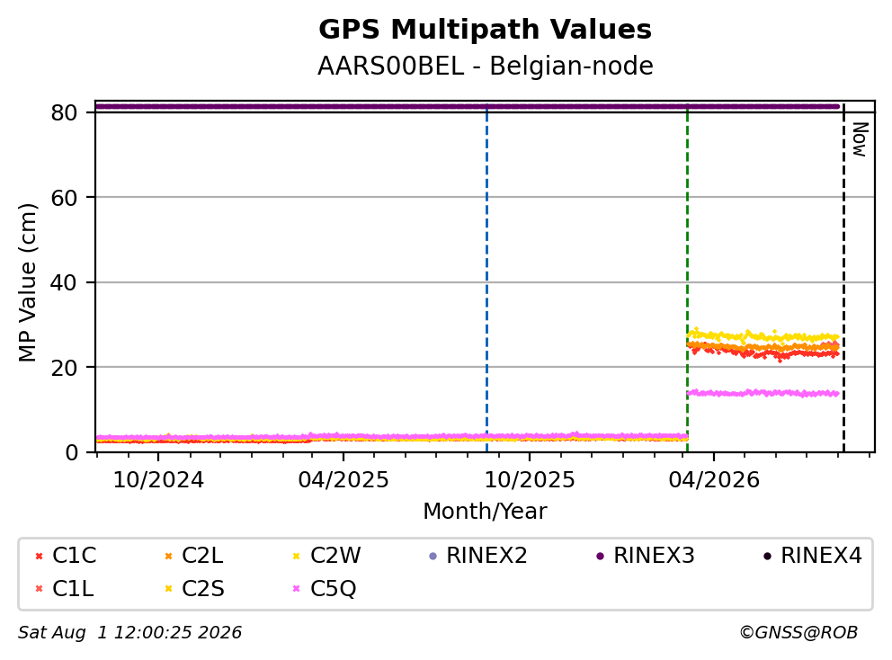The image size is (892, 660).
Task: Click the C2L orange legend marker
Action: (x=168, y=556)
